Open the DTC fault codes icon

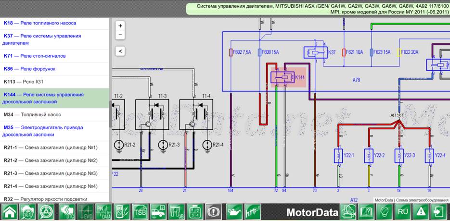[x=67, y=212]
